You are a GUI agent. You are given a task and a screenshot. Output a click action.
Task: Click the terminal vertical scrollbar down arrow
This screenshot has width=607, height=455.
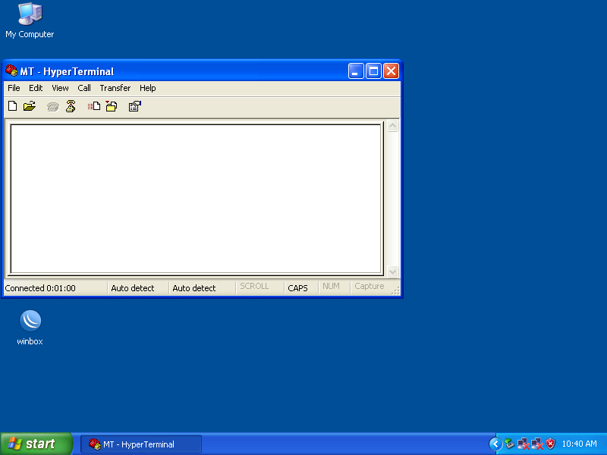392,271
